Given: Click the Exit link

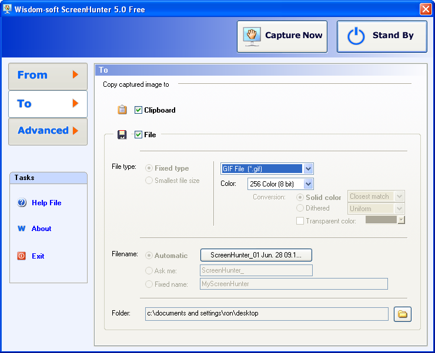Looking at the screenshot, I should point(38,256).
